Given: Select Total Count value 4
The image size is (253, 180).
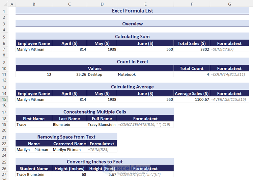Looking at the screenshot, I should (x=192, y=74).
